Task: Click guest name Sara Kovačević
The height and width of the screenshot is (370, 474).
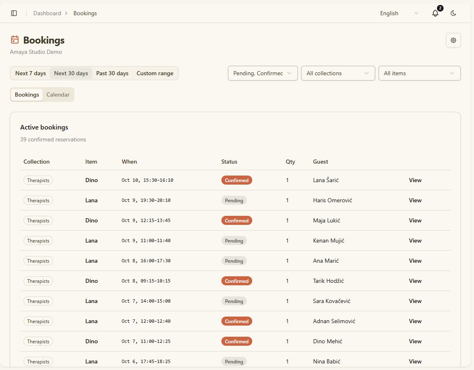Action: pos(332,301)
